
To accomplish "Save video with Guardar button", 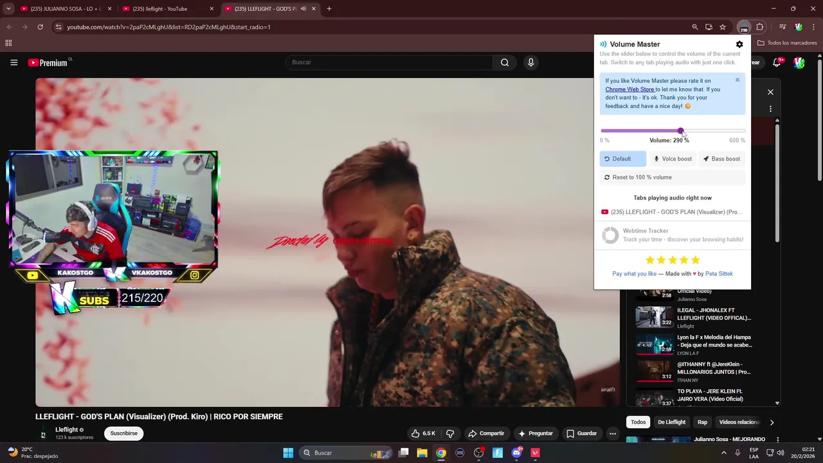I will (x=581, y=433).
